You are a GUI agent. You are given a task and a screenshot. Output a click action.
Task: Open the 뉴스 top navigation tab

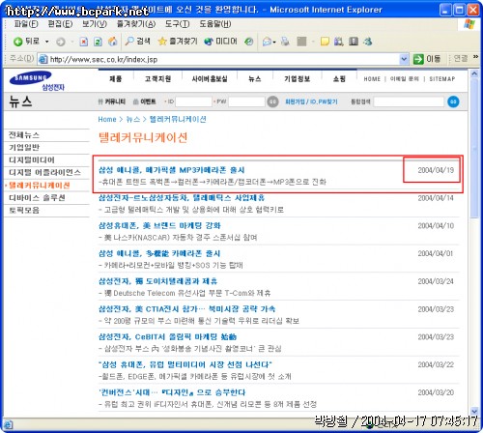tap(255, 78)
